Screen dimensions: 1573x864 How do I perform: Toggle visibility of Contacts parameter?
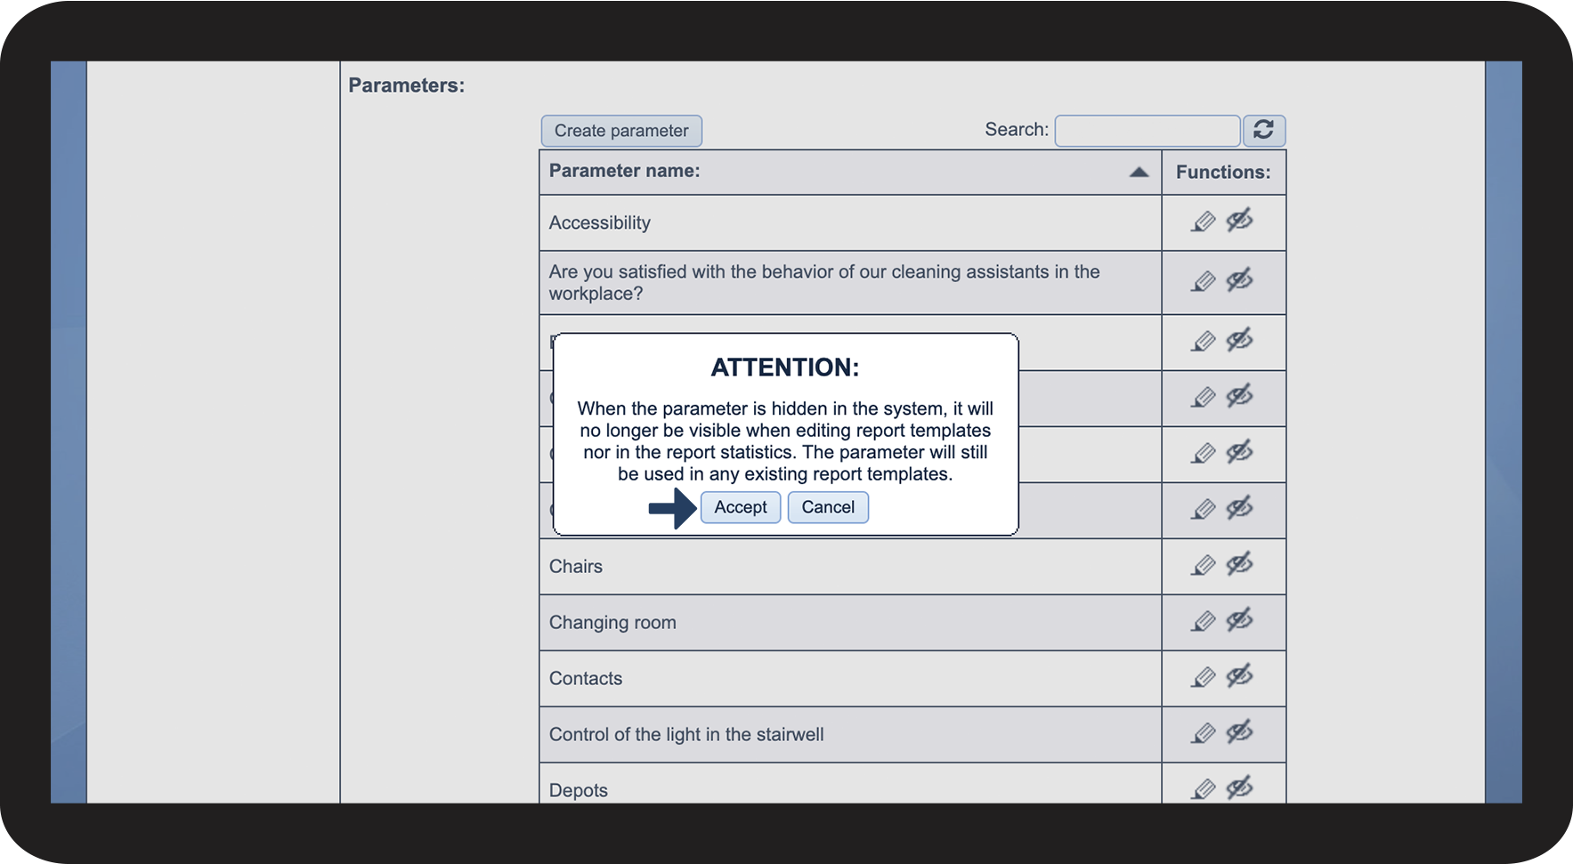pos(1239,675)
